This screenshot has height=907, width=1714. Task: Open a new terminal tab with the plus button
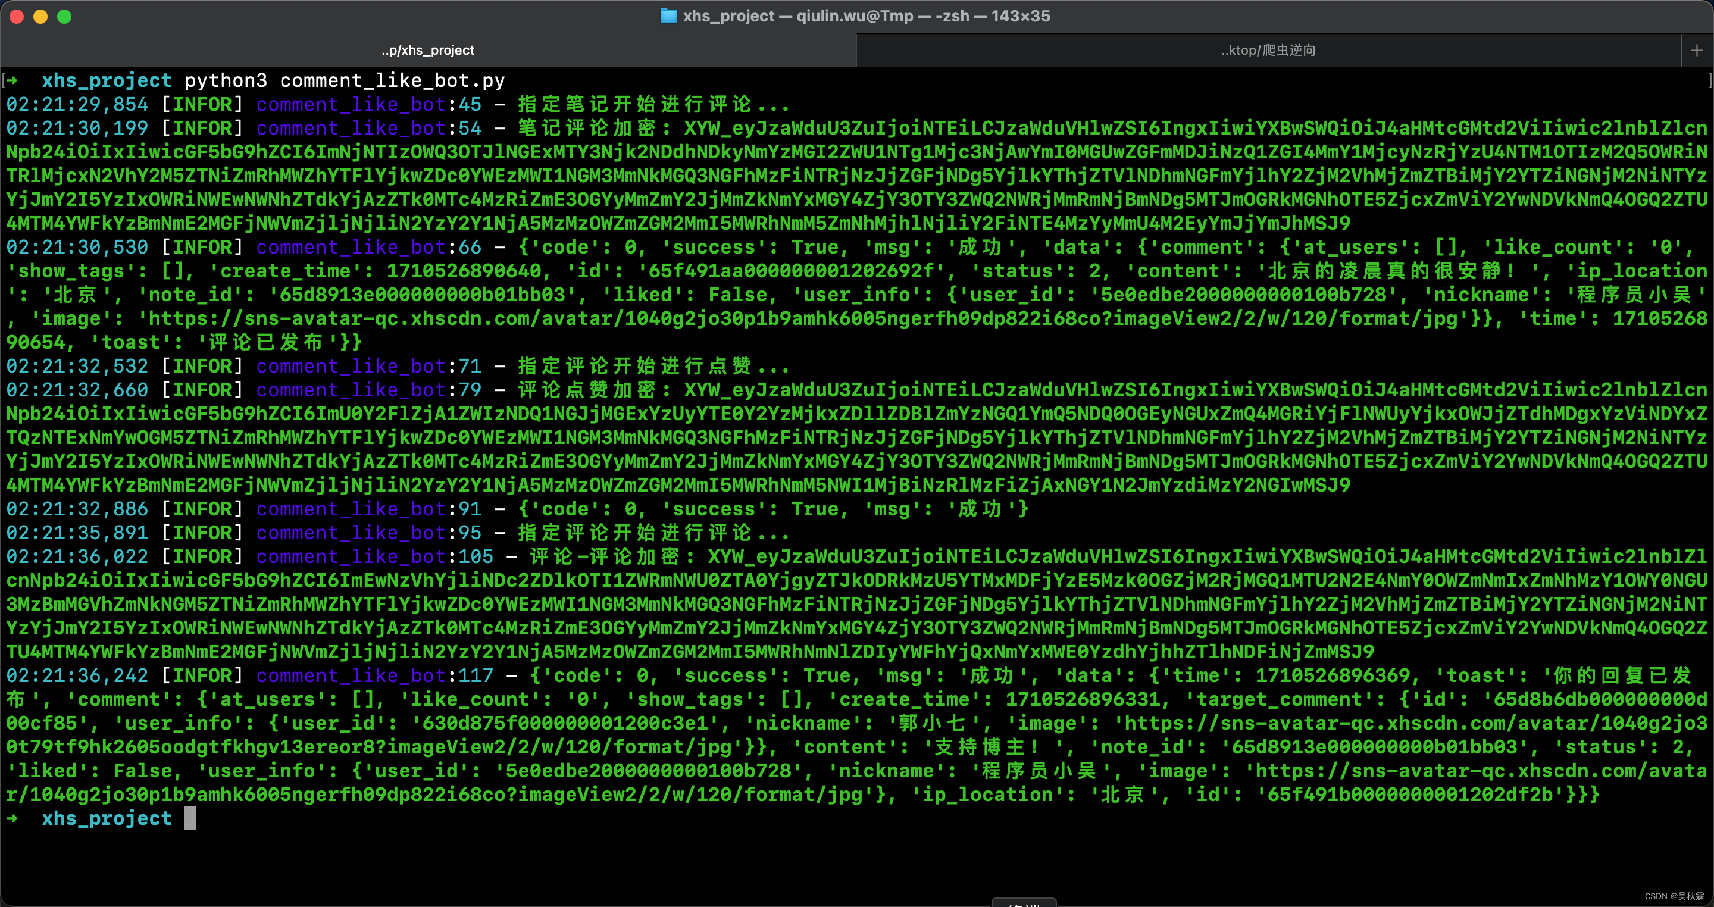pyautogui.click(x=1697, y=50)
